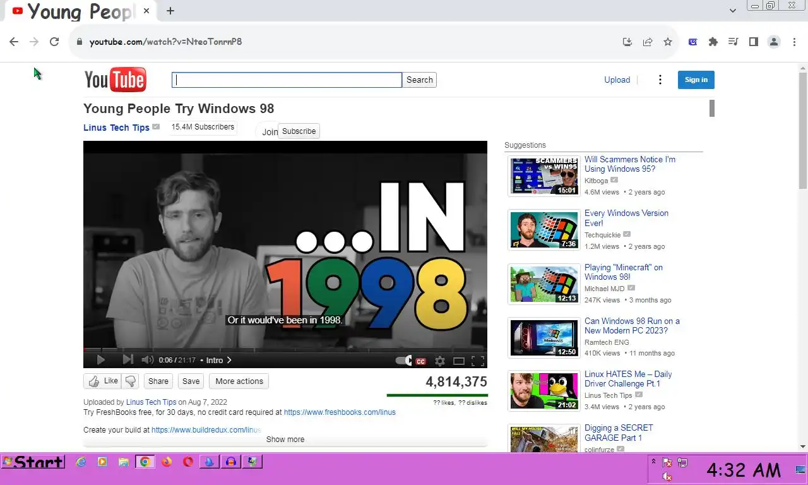The width and height of the screenshot is (808, 485).
Task: Click the browser page vertical scrollbar
Action: click(803, 130)
